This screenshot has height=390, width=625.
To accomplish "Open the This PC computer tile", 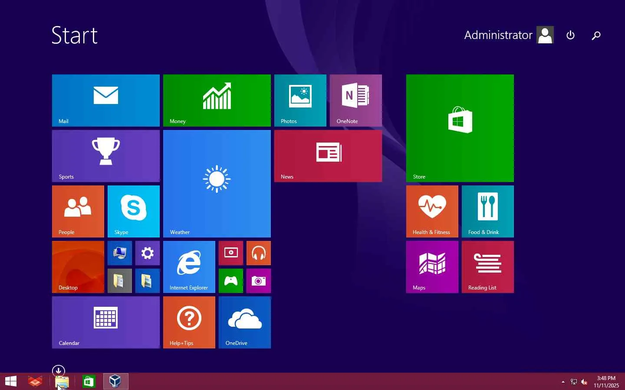I will point(120,253).
